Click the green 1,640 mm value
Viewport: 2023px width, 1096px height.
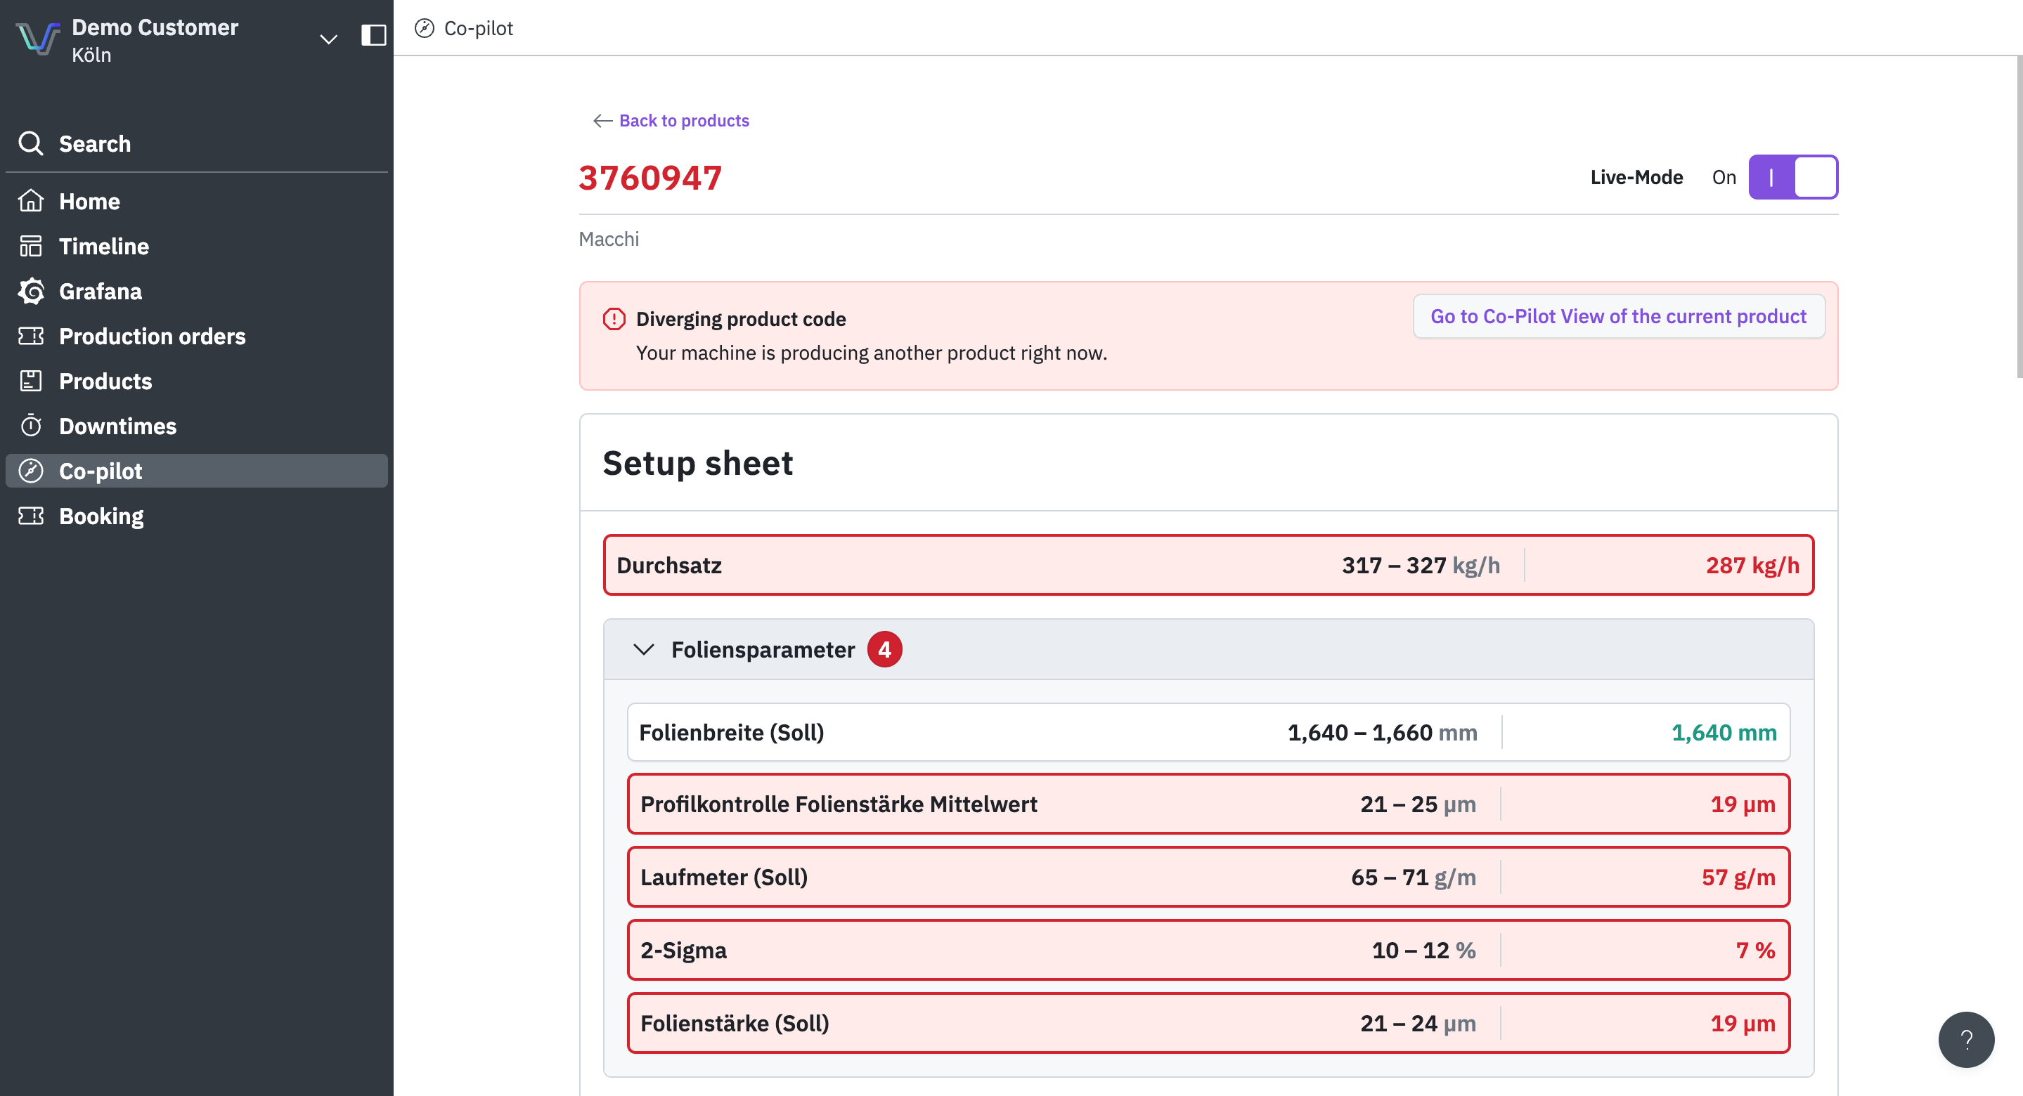click(x=1723, y=733)
